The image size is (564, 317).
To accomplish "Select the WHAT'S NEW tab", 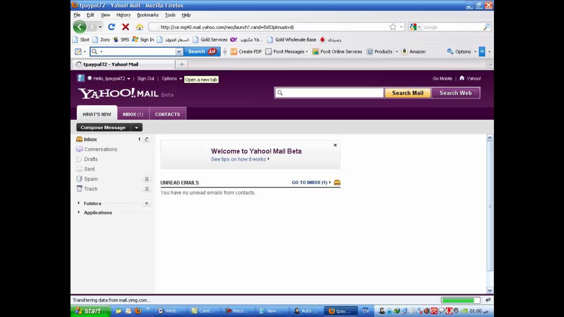I will tap(97, 114).
